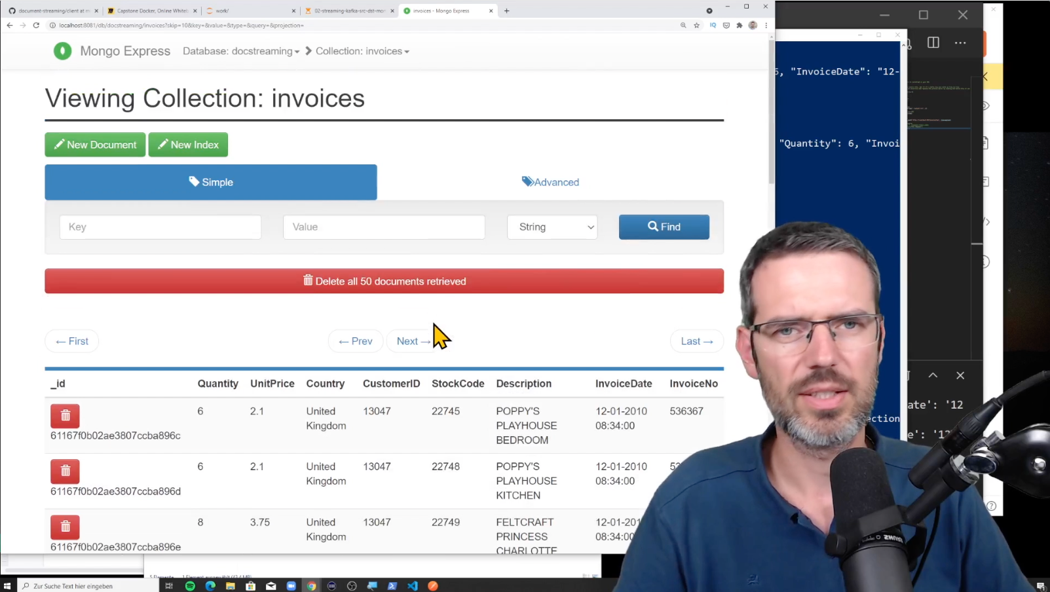The width and height of the screenshot is (1050, 592).
Task: Open the three-dot menu in background window
Action: [x=960, y=43]
